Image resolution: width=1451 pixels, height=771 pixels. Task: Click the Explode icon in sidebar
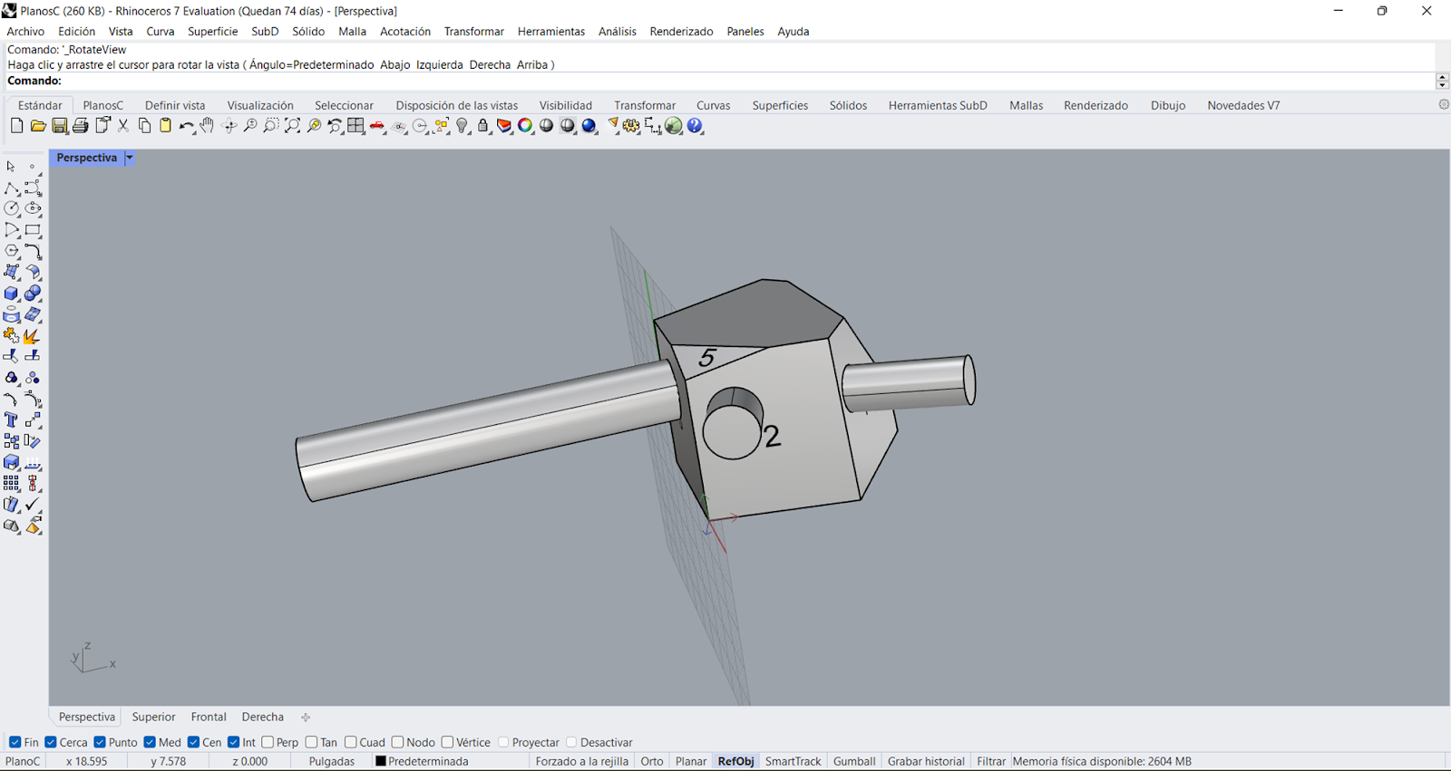pos(34,335)
